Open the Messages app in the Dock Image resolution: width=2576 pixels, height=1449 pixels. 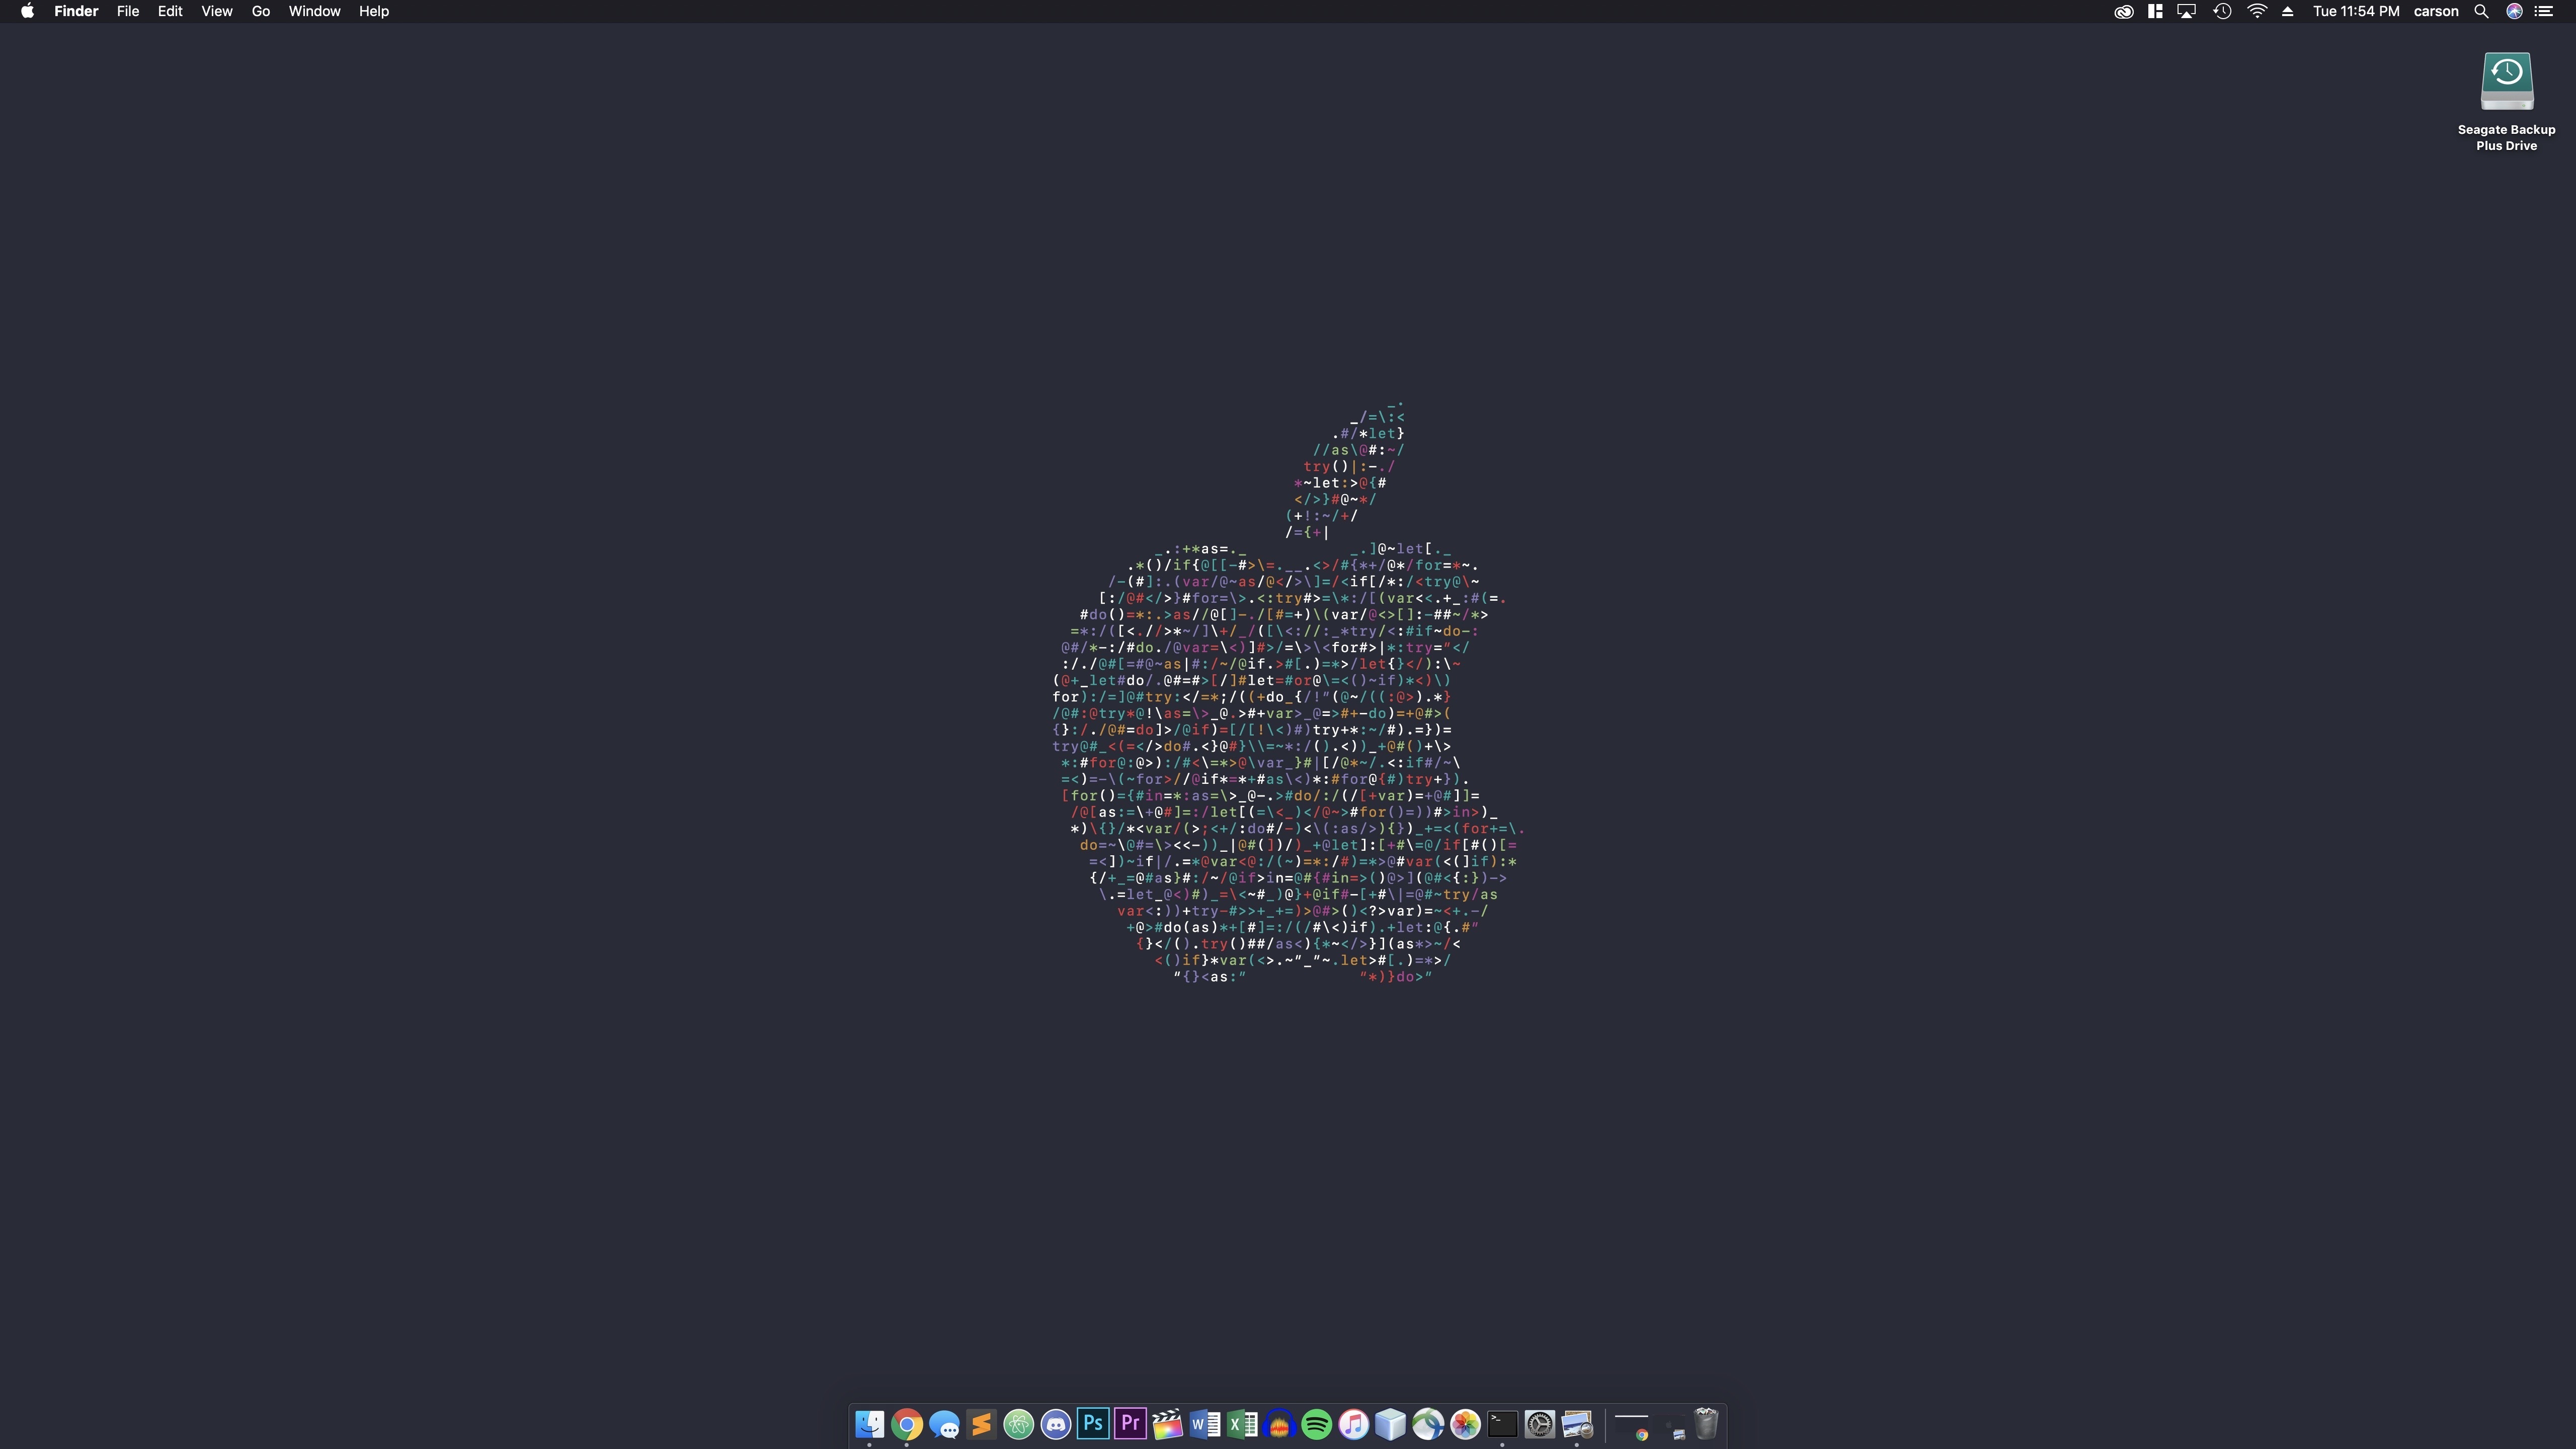(x=944, y=1424)
